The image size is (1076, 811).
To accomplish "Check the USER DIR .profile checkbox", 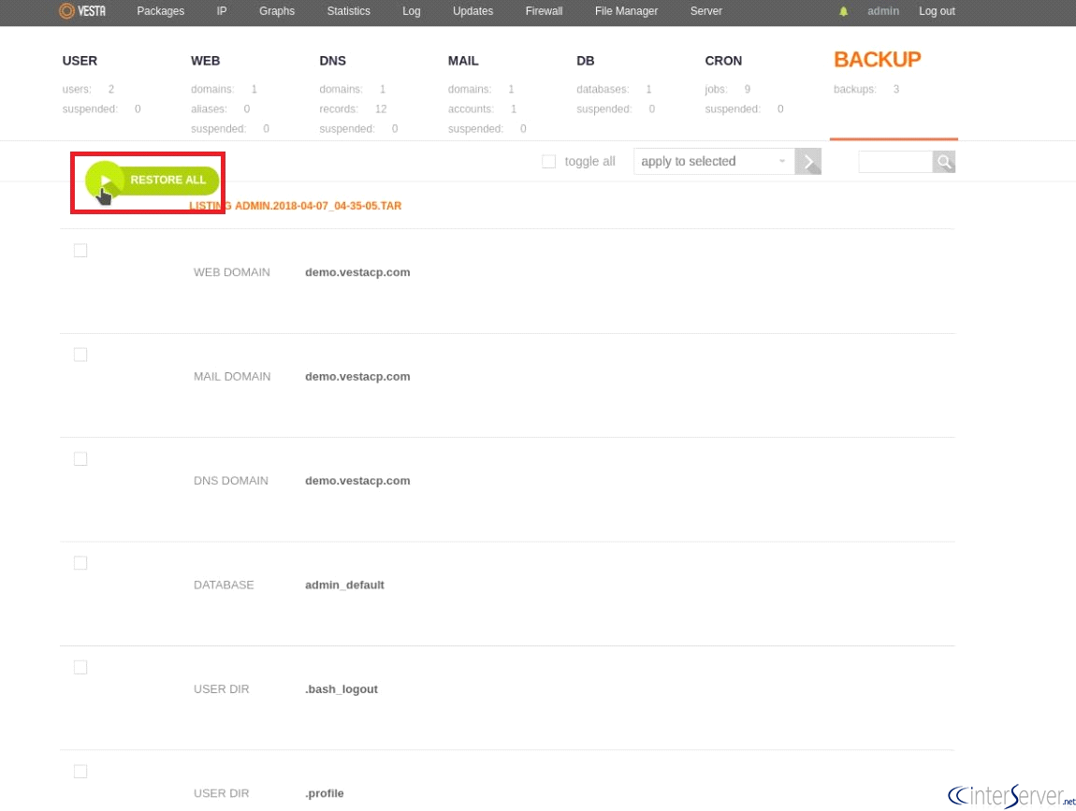I will pos(80,772).
